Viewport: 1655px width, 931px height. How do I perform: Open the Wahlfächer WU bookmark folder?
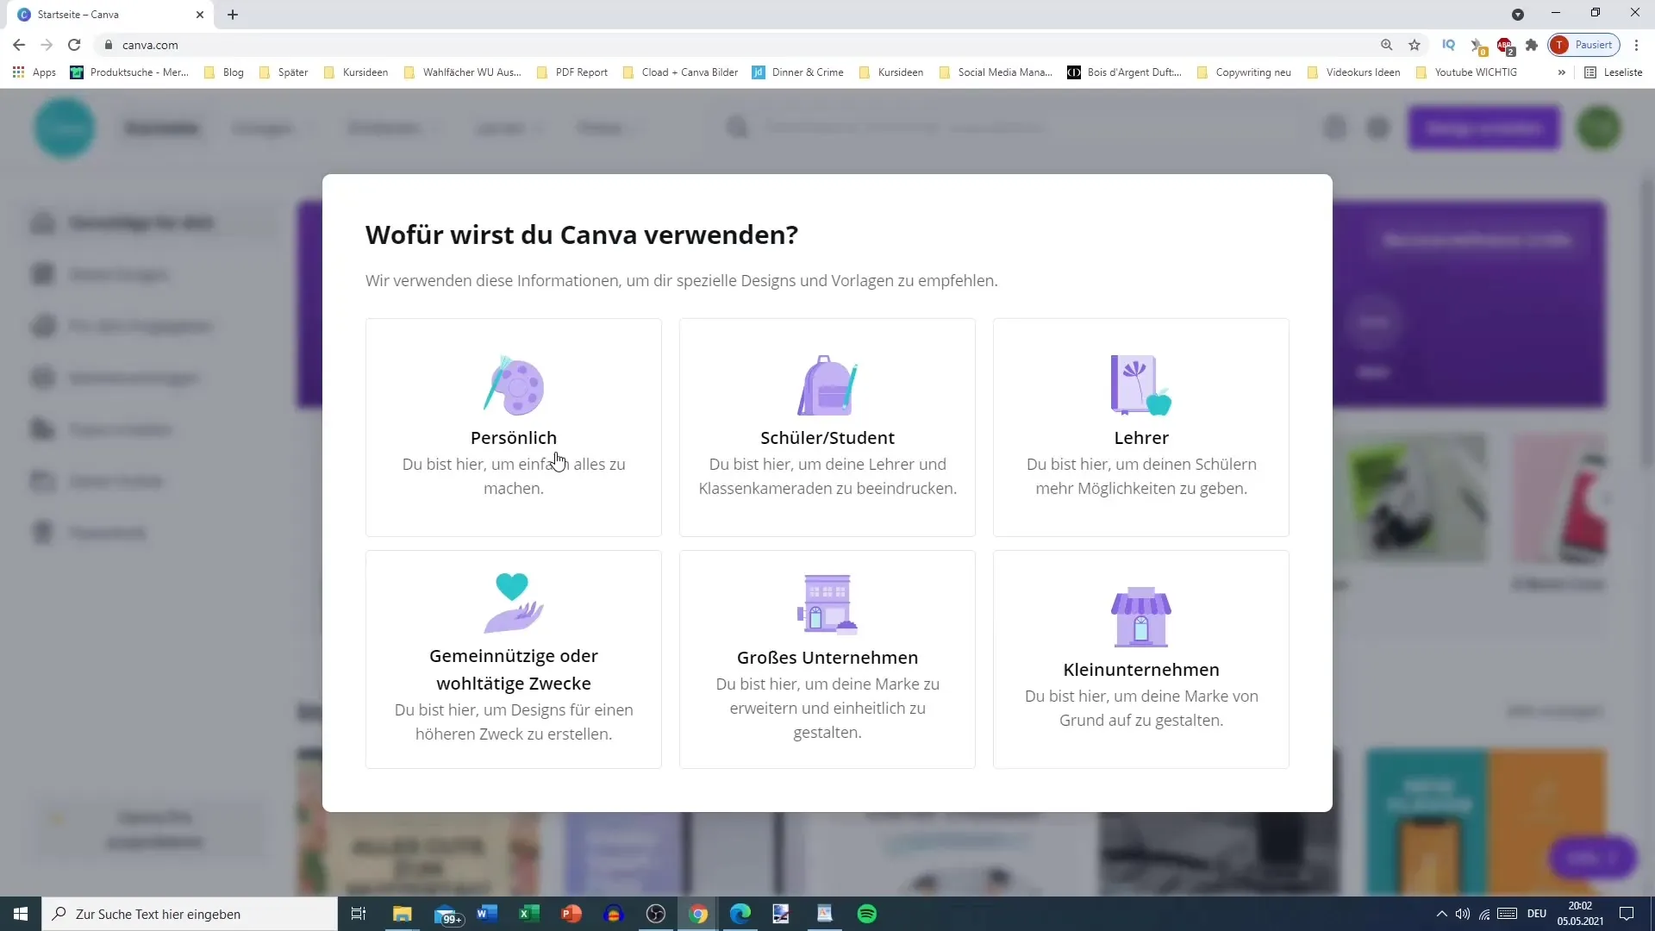[463, 72]
